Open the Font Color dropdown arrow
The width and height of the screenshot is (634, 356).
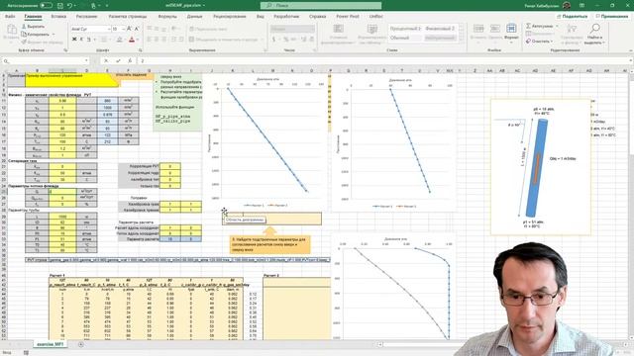click(137, 40)
